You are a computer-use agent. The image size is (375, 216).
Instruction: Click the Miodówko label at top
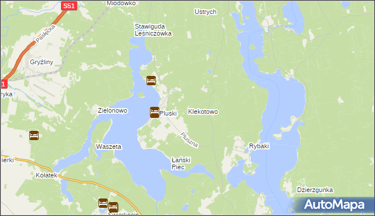click(121, 4)
